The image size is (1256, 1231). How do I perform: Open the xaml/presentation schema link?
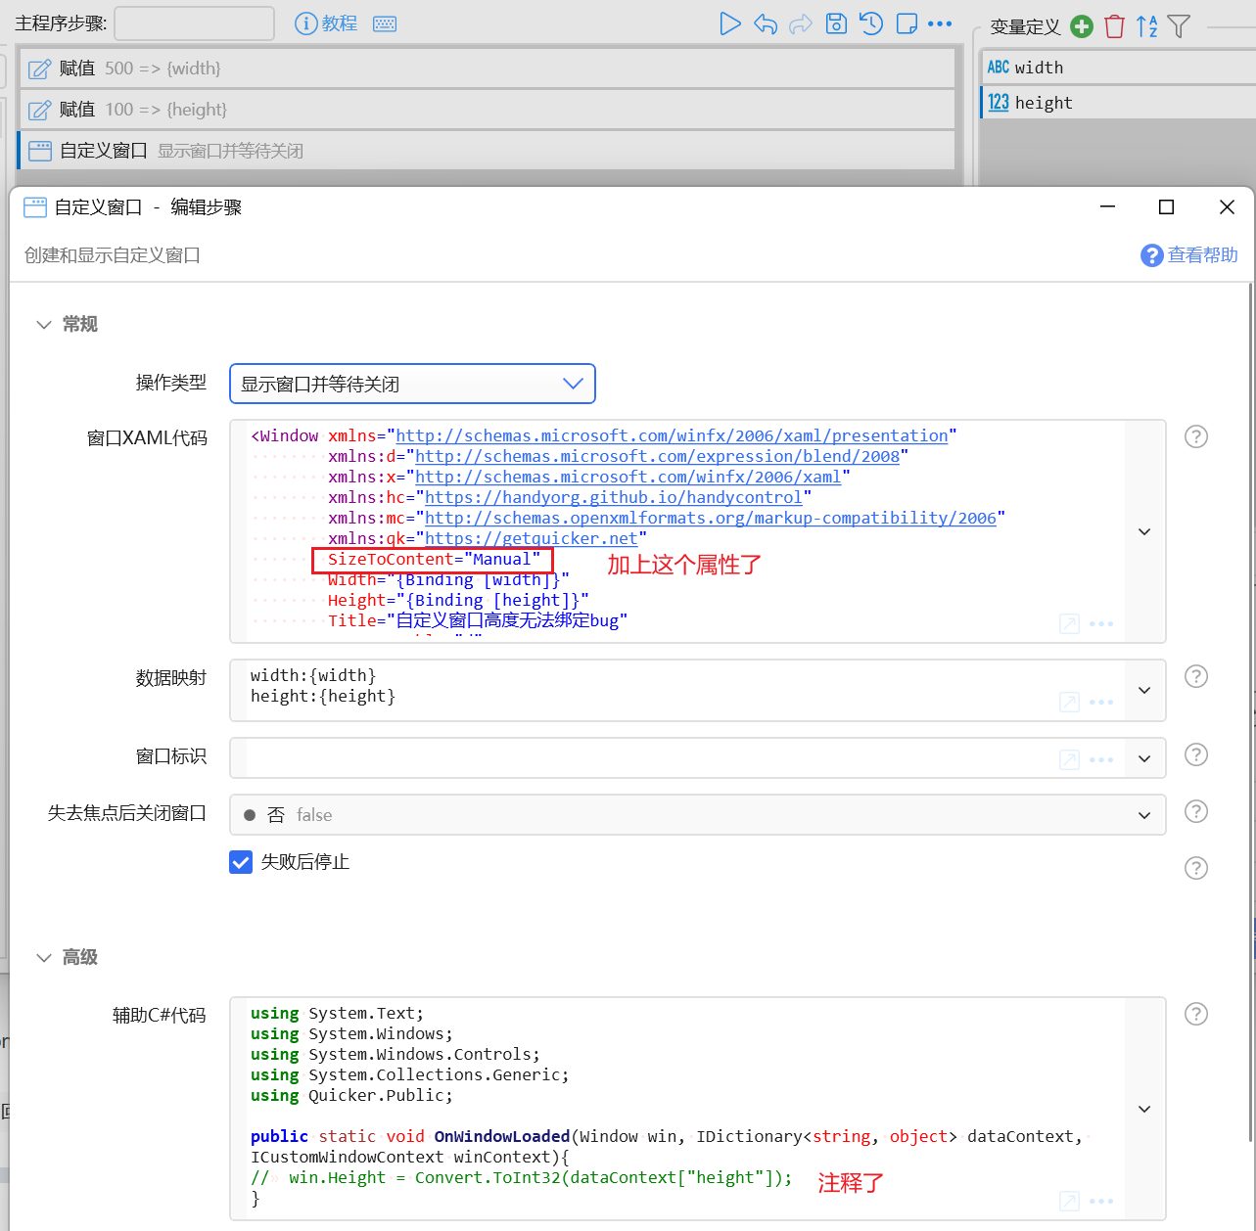pyautogui.click(x=672, y=435)
